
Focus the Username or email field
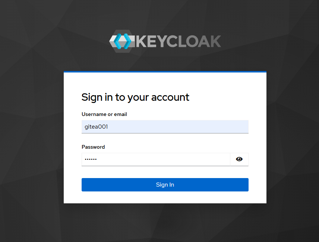pos(165,127)
